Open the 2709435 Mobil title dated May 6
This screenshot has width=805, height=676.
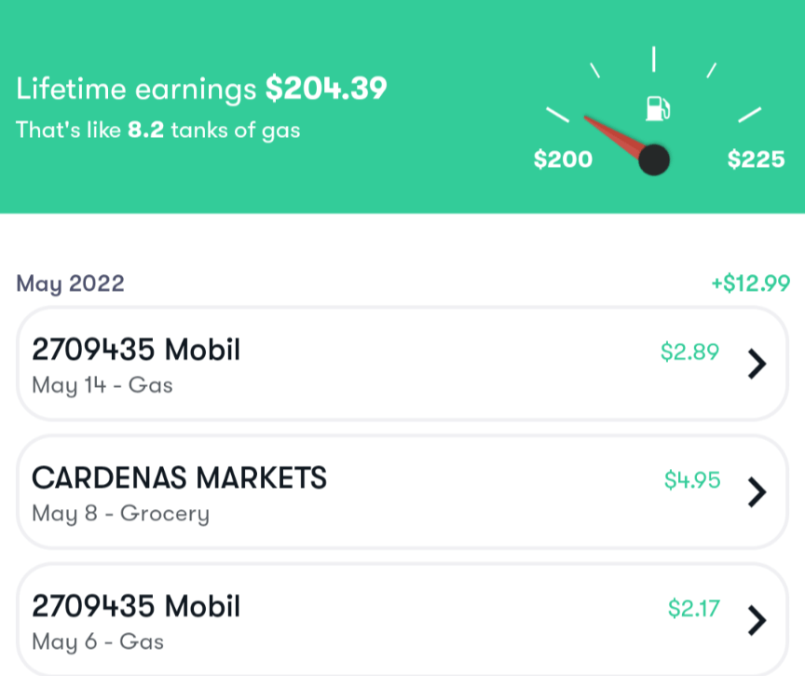[x=136, y=607]
